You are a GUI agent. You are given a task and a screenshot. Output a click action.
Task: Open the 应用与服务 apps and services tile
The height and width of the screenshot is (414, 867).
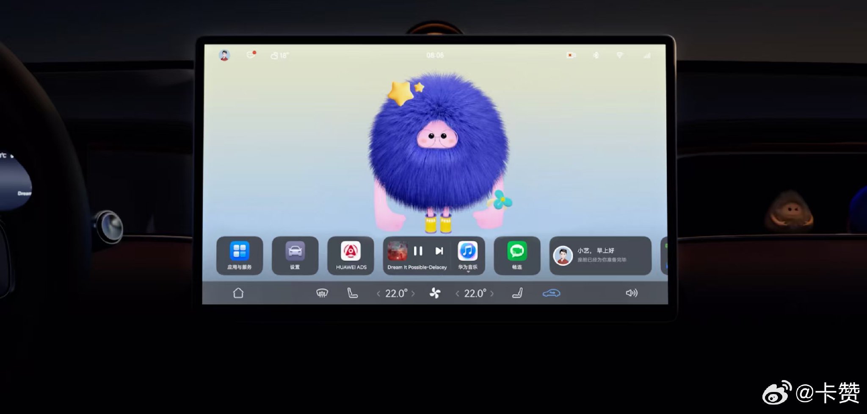click(240, 256)
